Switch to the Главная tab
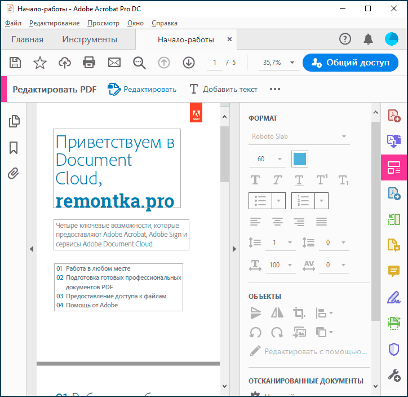The image size is (408, 397). pyautogui.click(x=27, y=39)
